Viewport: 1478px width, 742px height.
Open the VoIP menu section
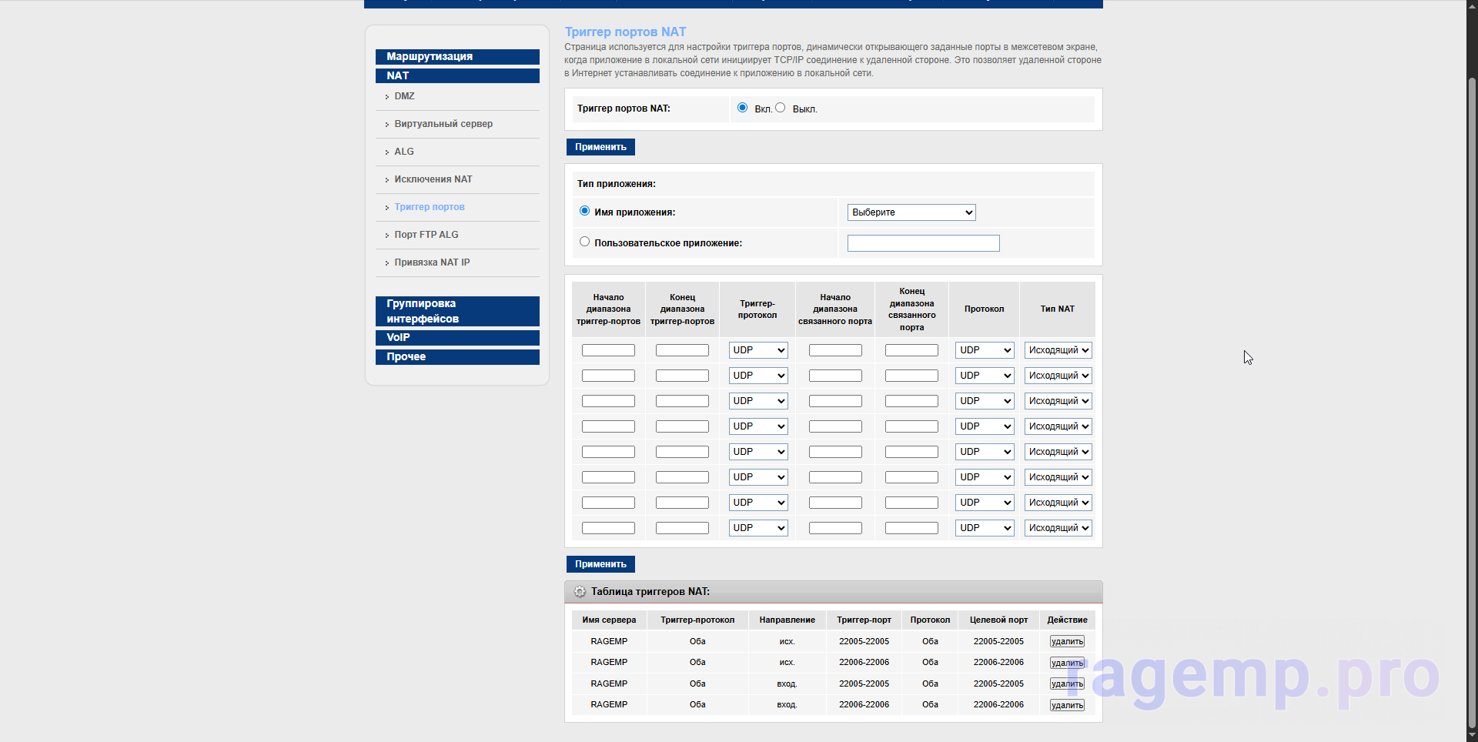[x=457, y=338]
